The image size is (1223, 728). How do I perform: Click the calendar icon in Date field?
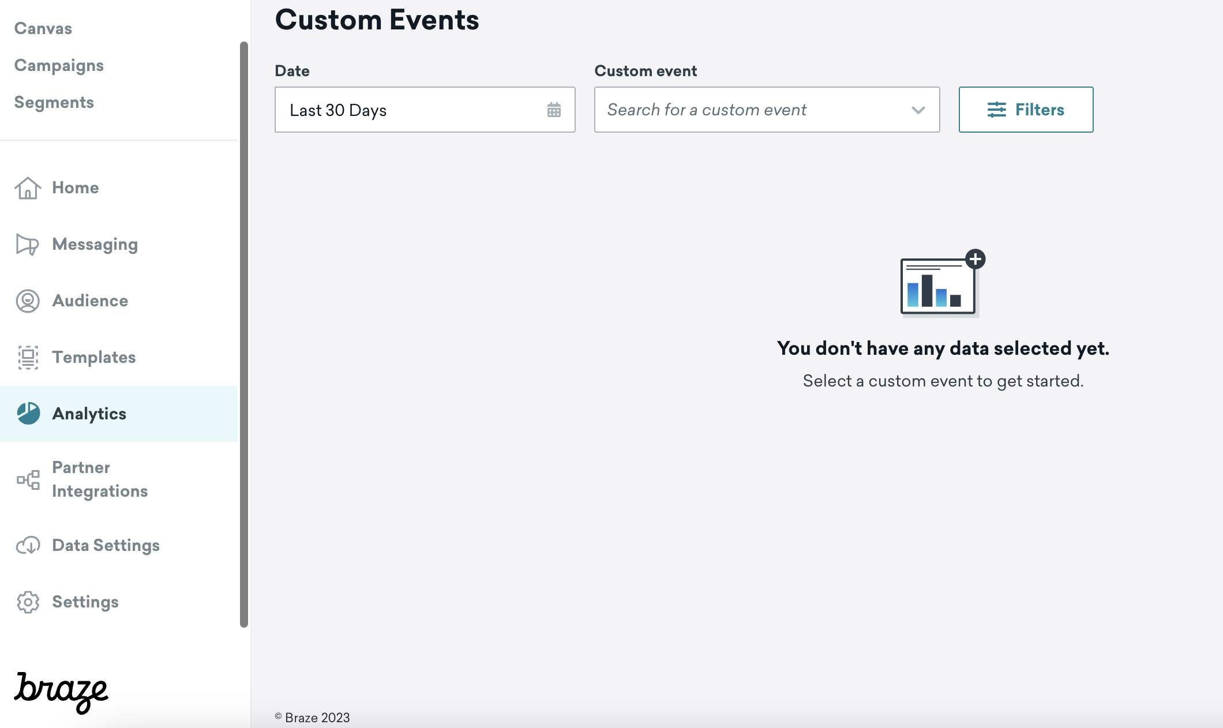click(554, 110)
